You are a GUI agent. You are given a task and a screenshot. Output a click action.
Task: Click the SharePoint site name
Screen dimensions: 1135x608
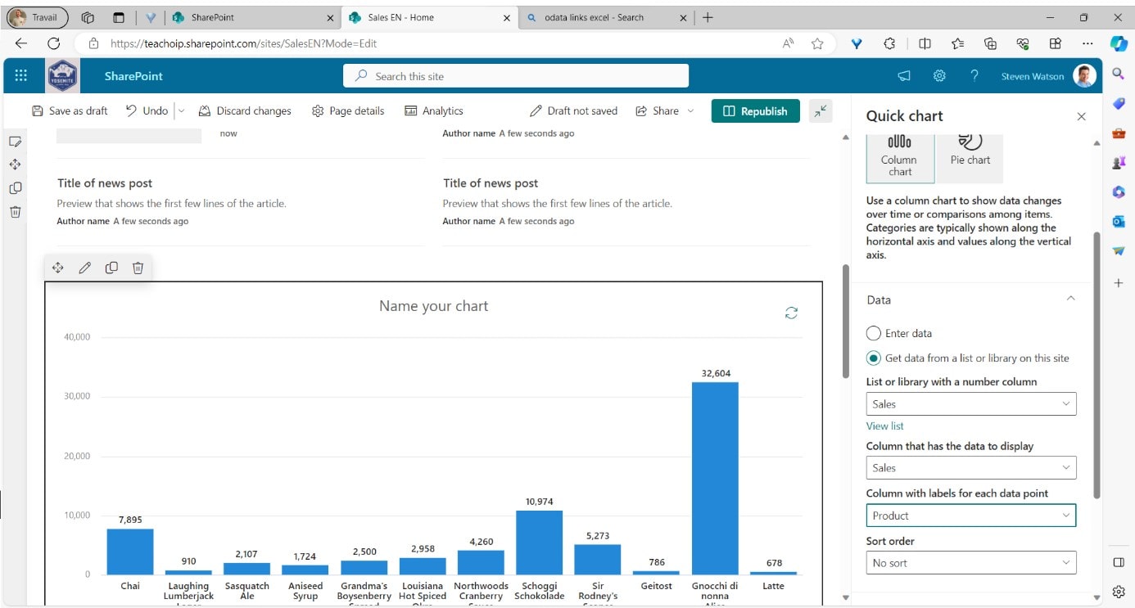[133, 76]
